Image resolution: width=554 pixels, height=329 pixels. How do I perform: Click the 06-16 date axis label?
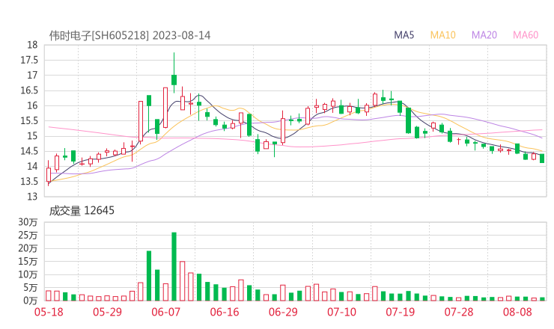tap(225, 312)
